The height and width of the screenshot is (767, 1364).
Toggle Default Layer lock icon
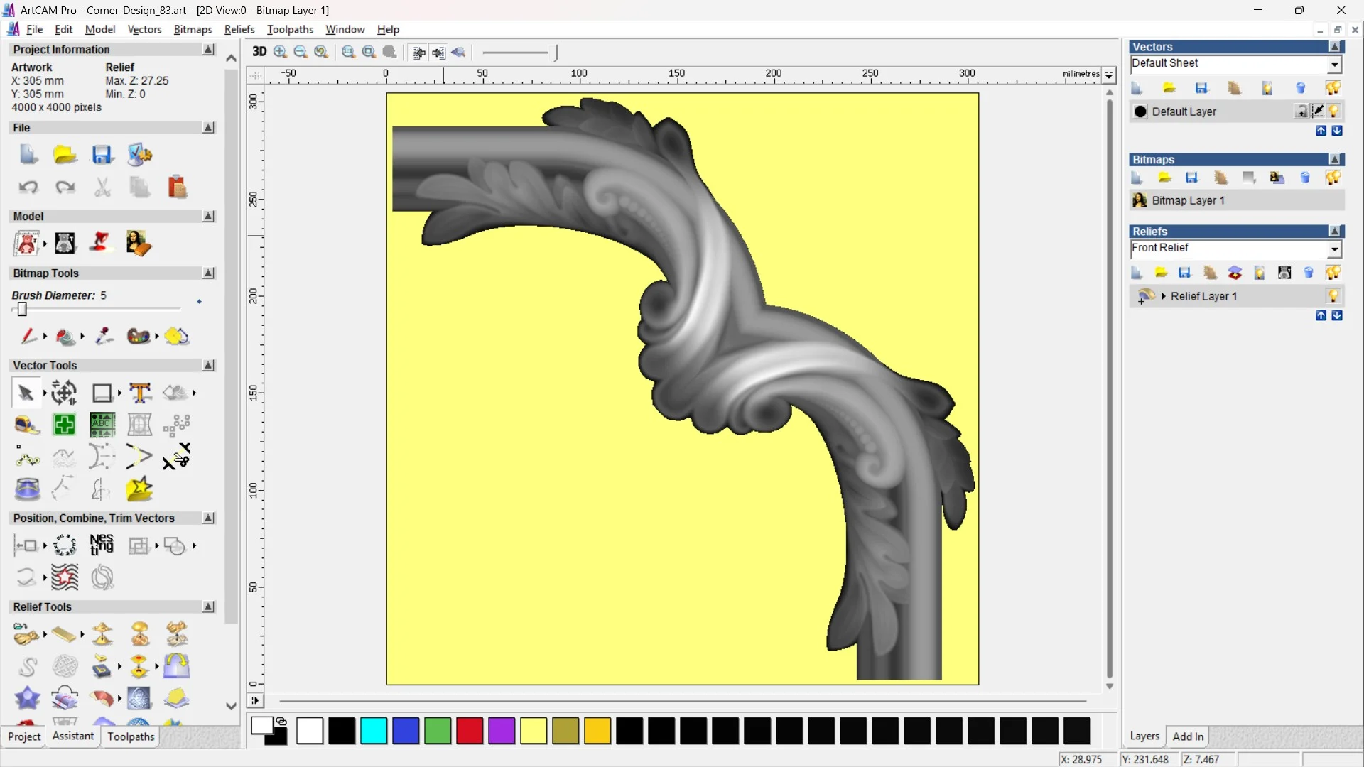(1301, 111)
